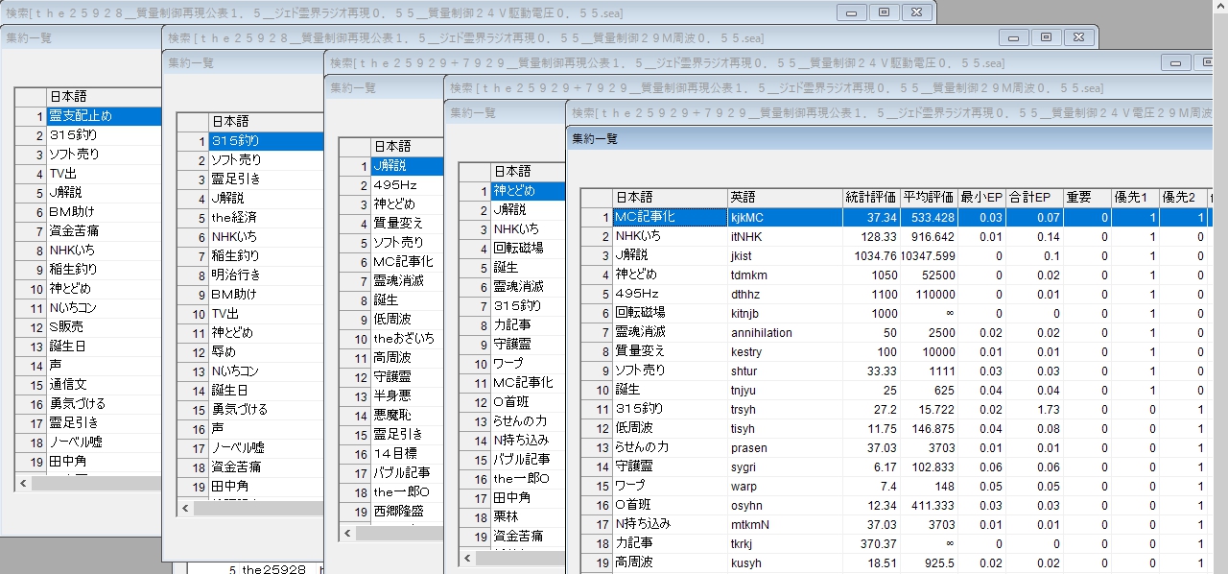The width and height of the screenshot is (1228, 574).
Task: Minimize the rearmost search window
Action: click(851, 12)
